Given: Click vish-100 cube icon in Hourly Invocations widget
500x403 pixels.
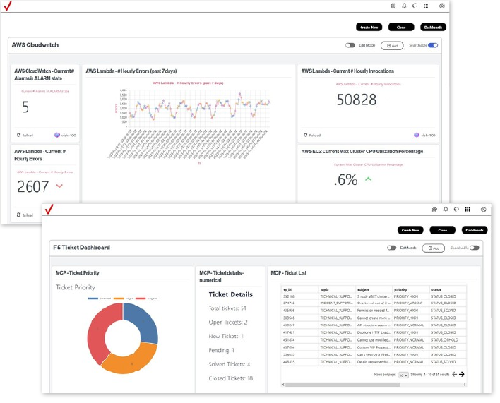Looking at the screenshot, I should pyautogui.click(x=417, y=135).
